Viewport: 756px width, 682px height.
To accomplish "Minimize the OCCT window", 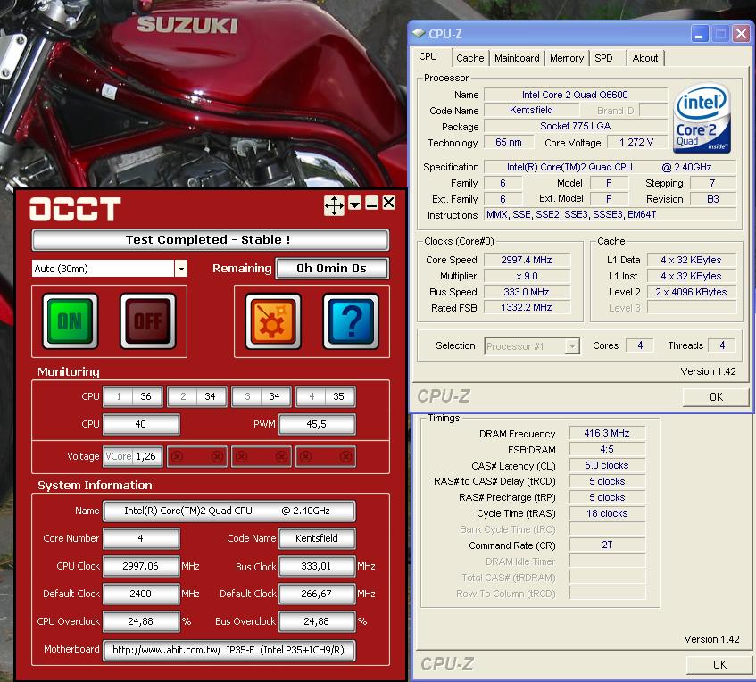I will tap(371, 203).
